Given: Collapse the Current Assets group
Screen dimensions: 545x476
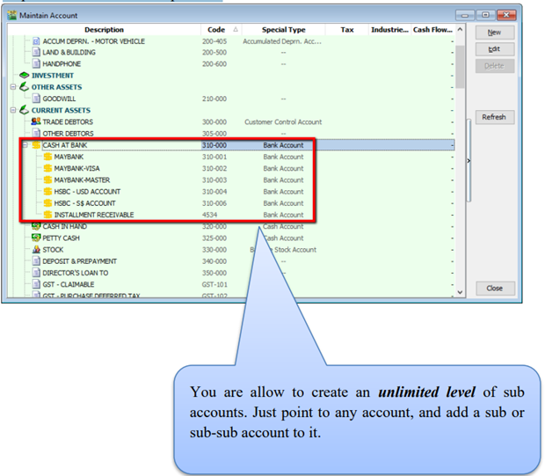Looking at the screenshot, I should [13, 111].
